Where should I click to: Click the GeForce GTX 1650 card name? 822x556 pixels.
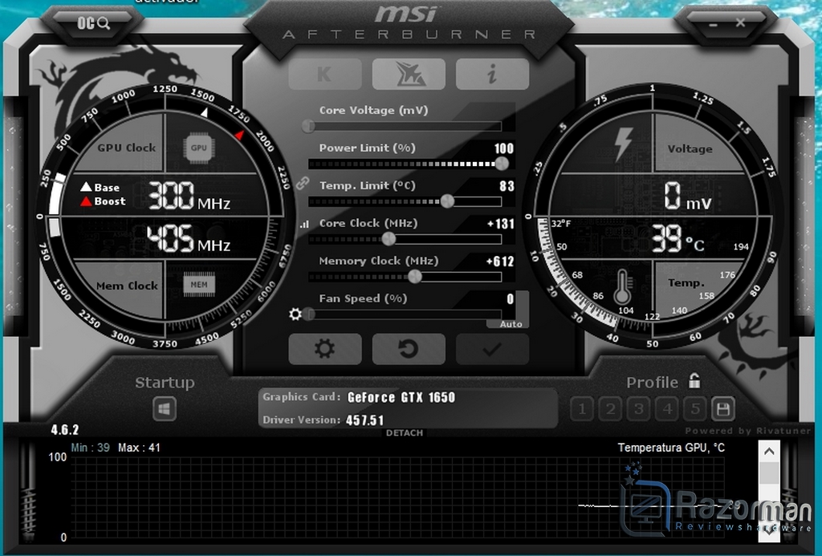pos(401,397)
